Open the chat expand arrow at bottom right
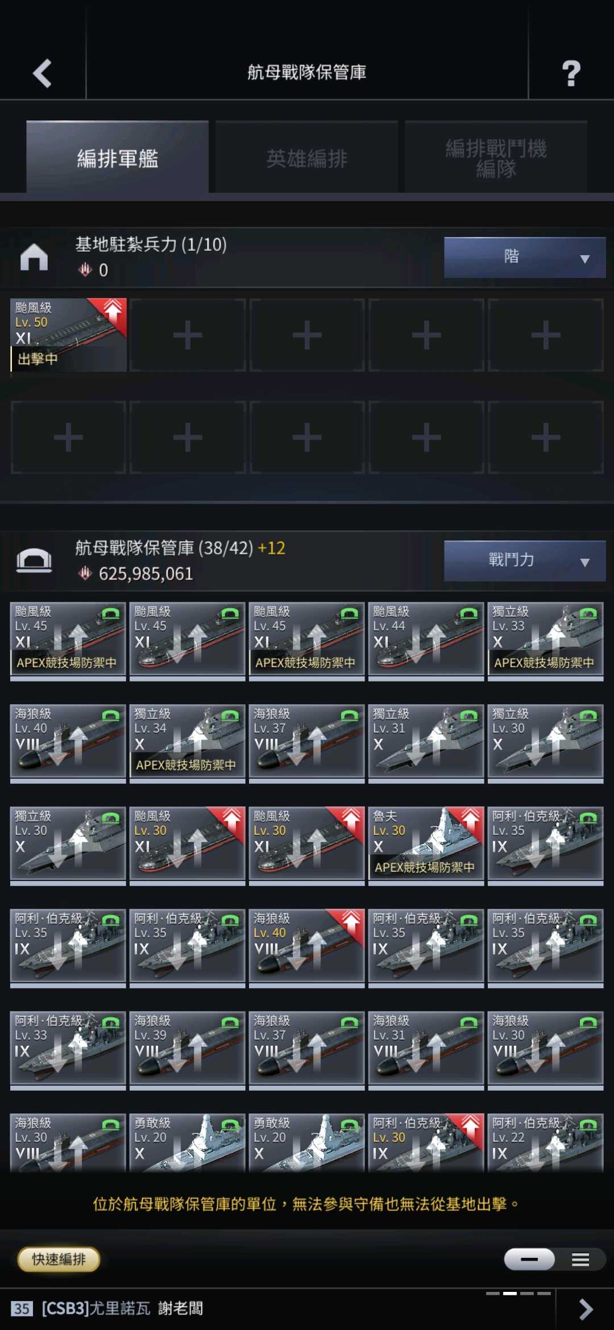Screen dimensions: 614x1330 (x=586, y=1309)
